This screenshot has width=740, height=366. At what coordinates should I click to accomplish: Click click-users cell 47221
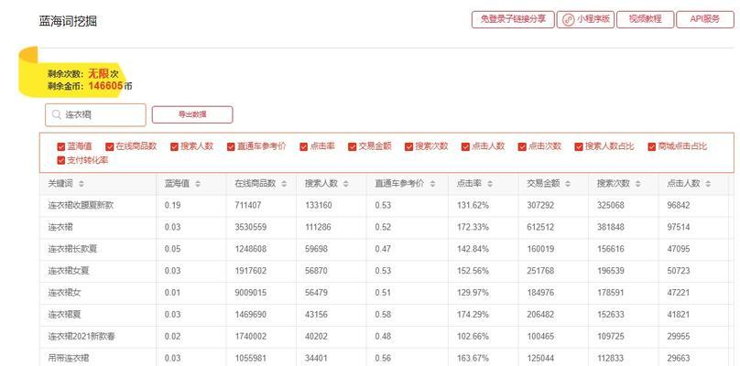pyautogui.click(x=678, y=293)
